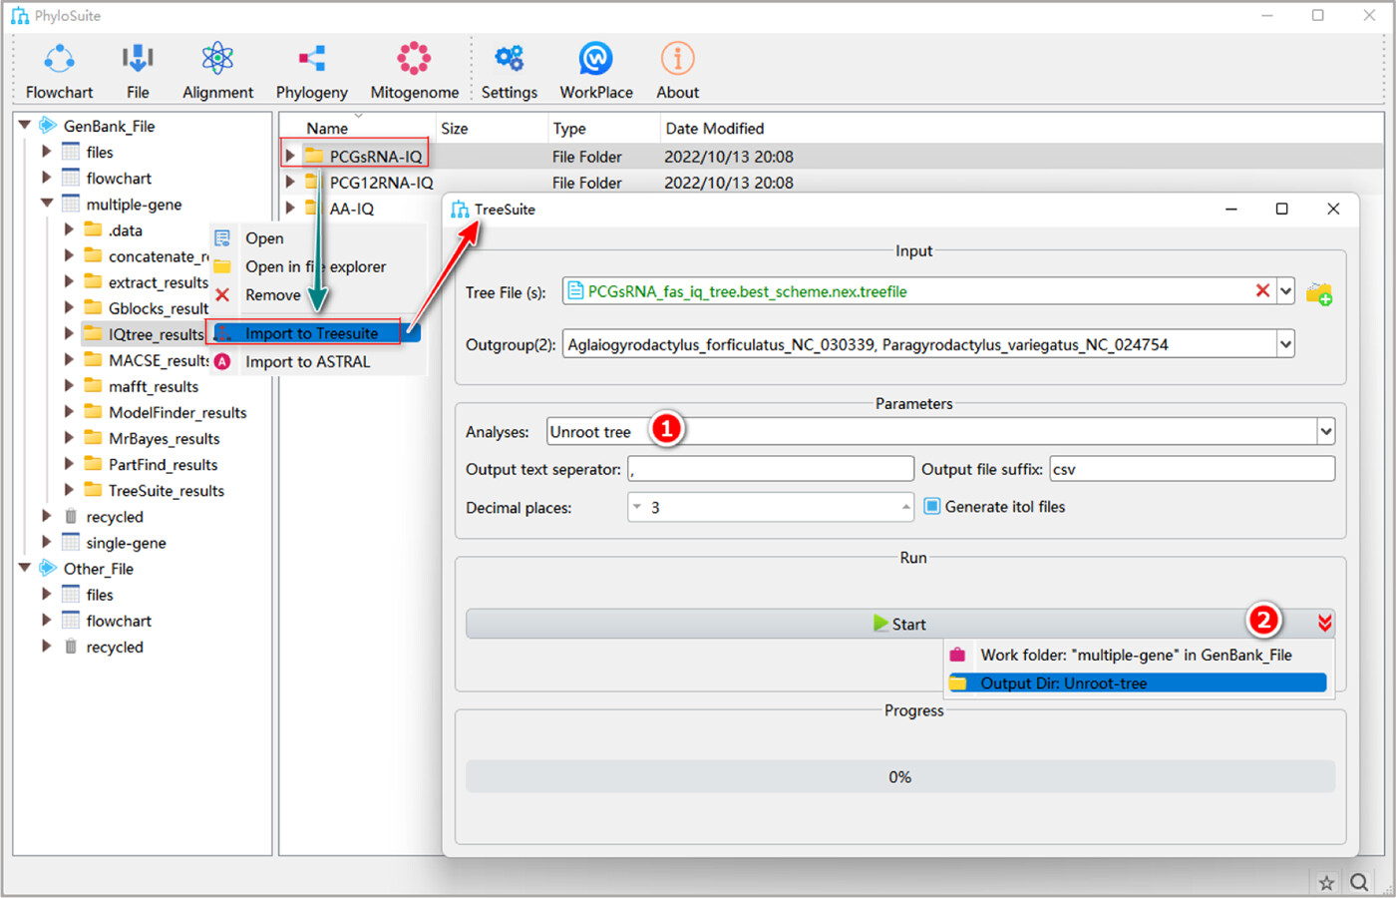This screenshot has height=898, width=1396.
Task: Select files under Other_File
Action: tap(100, 595)
